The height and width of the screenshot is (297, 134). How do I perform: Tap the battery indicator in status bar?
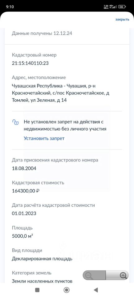tap(122, 7)
